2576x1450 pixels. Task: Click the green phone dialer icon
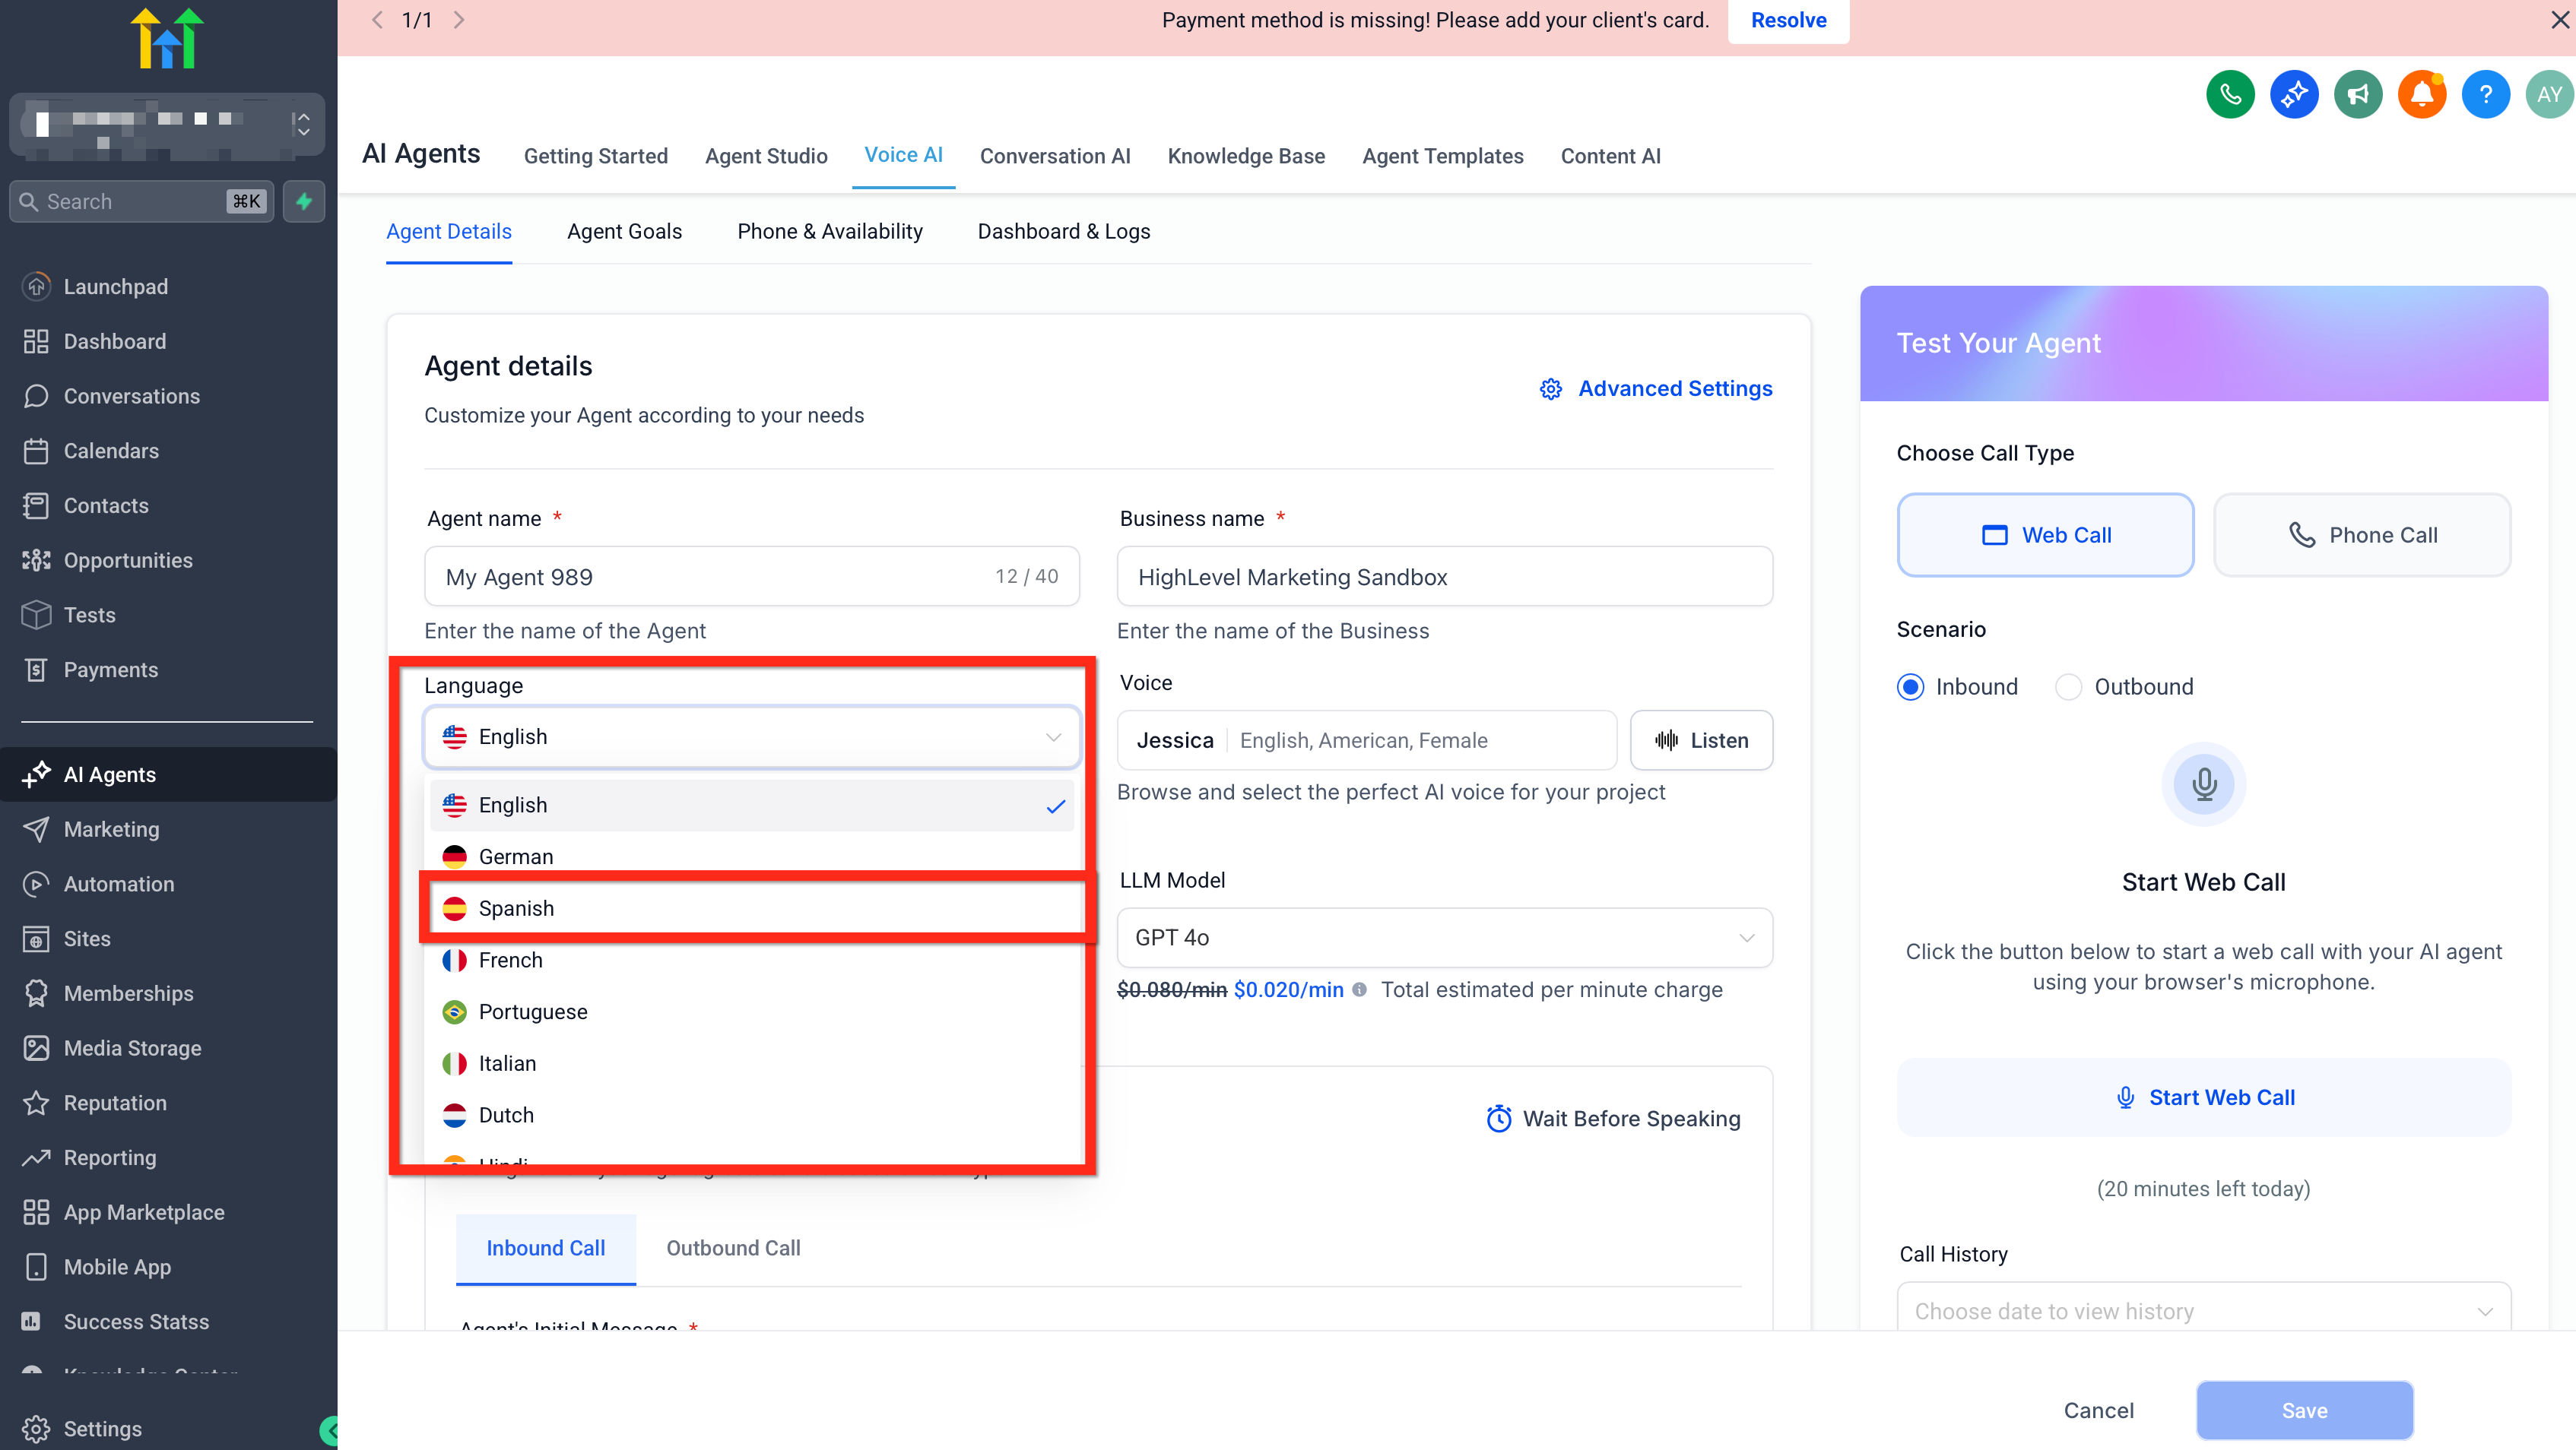[x=2229, y=95]
